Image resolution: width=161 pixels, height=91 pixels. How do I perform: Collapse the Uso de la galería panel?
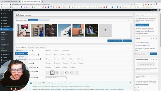point(156,15)
